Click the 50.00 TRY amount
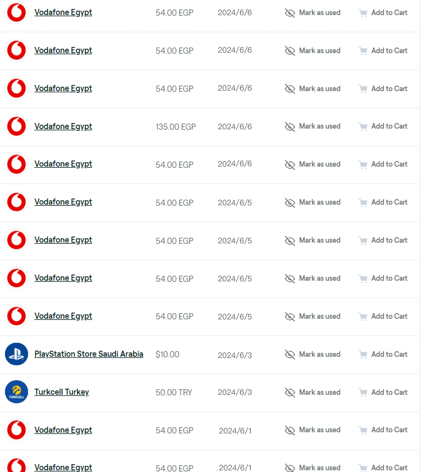Viewport: 421px width, 472px height. 174,393
